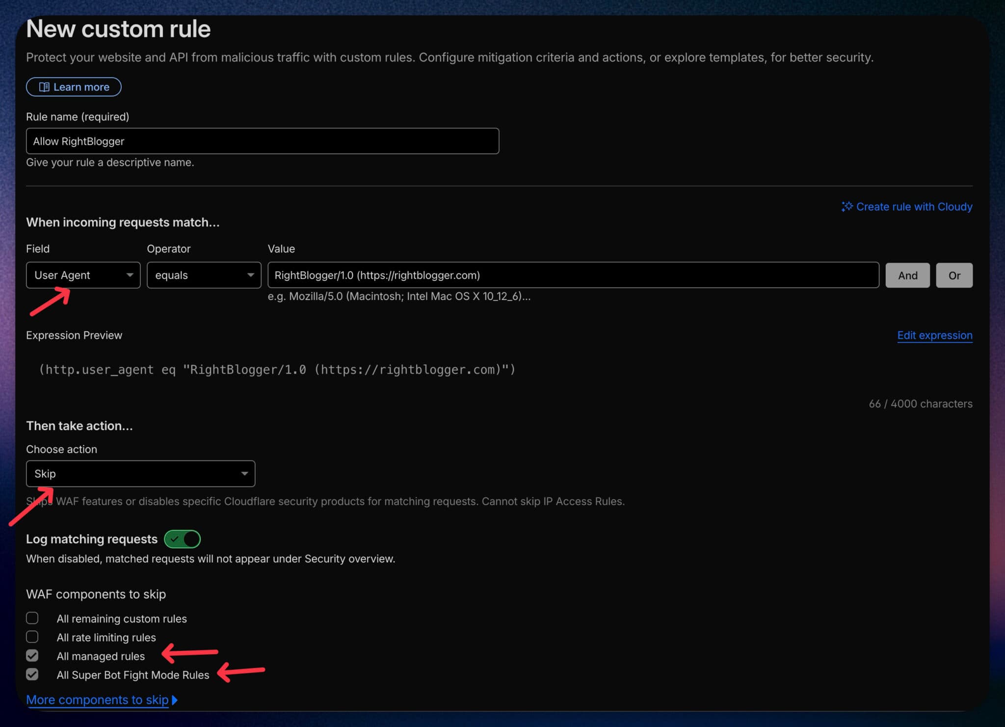This screenshot has width=1005, height=727.
Task: Toggle Log matching requests switch
Action: pyautogui.click(x=182, y=539)
